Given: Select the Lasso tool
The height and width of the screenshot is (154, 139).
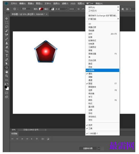Looking at the screenshot, I should (7, 27).
